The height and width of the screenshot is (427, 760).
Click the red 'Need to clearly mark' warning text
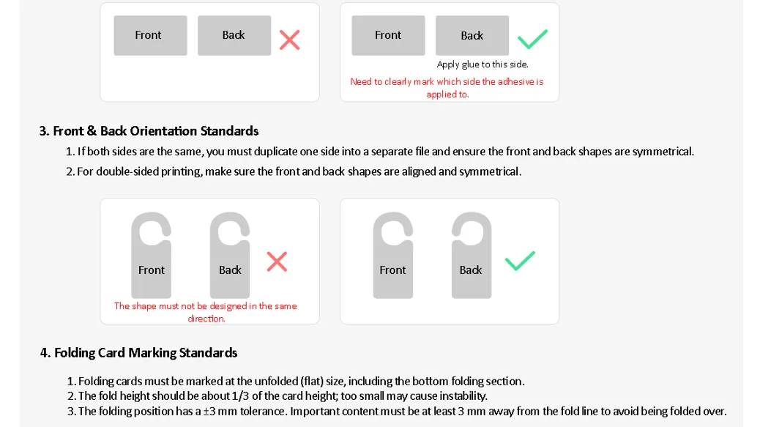click(x=447, y=88)
